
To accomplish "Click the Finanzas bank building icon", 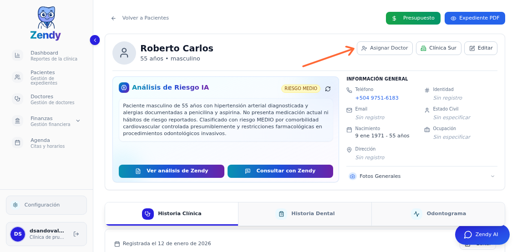I will [x=17, y=121].
